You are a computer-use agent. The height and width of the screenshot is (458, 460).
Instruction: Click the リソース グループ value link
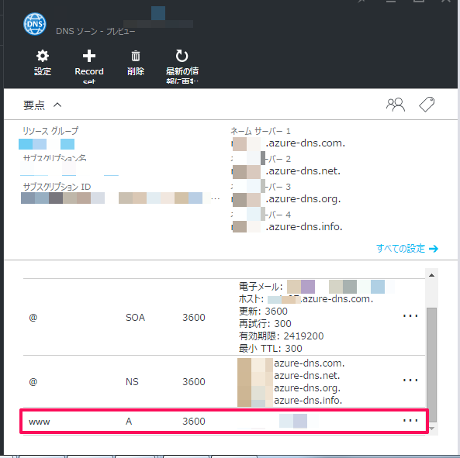[x=47, y=144]
